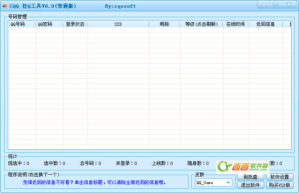Clear messages via 返回信息 header
This screenshot has height=193, width=299.
[265, 24]
